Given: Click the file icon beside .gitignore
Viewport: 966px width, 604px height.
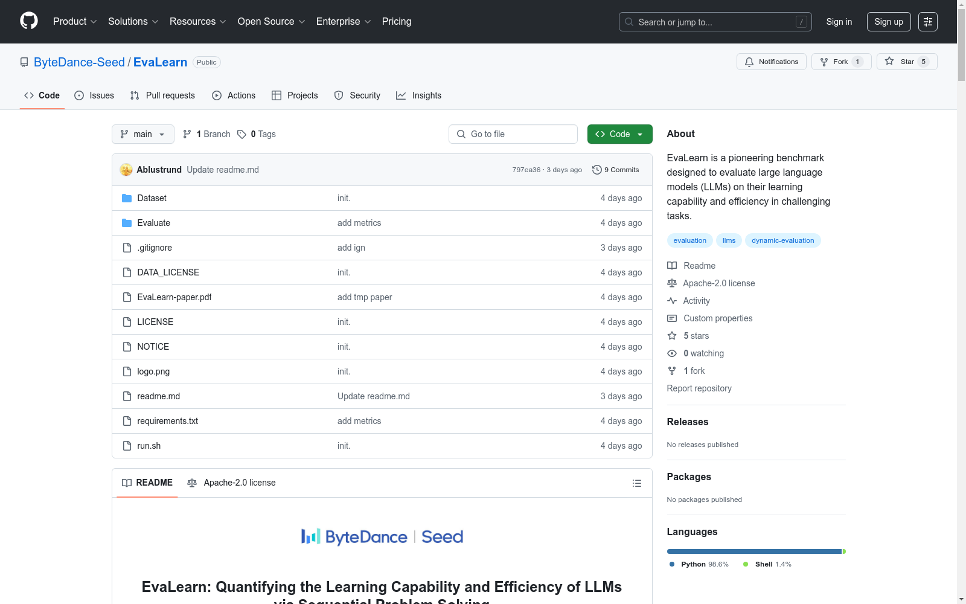Looking at the screenshot, I should pos(127,248).
